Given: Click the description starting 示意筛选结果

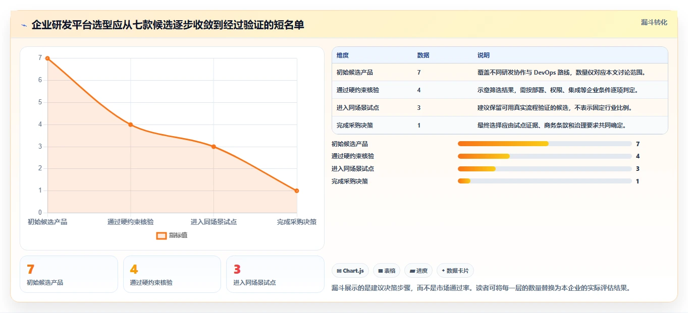Looking at the screenshot, I should click(558, 90).
